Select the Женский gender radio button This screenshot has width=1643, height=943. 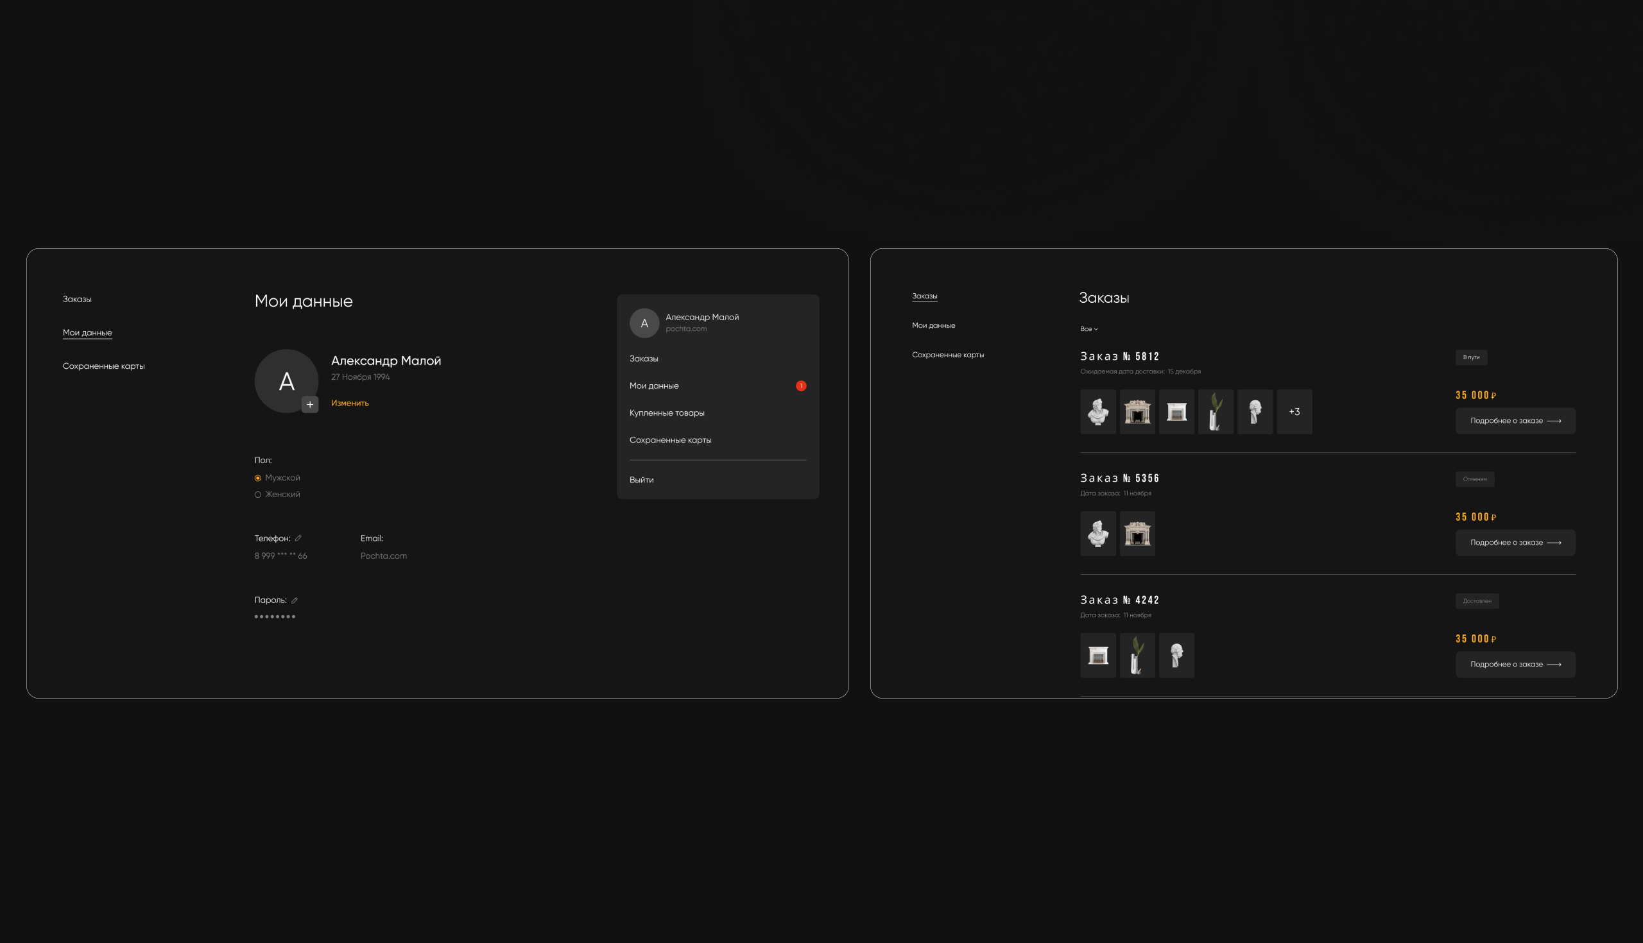[x=258, y=495]
